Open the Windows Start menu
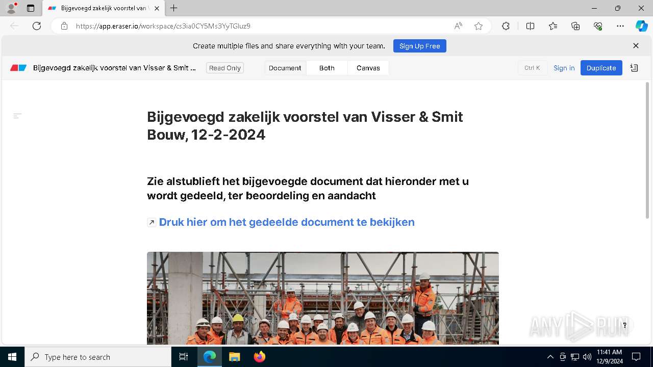 12,357
